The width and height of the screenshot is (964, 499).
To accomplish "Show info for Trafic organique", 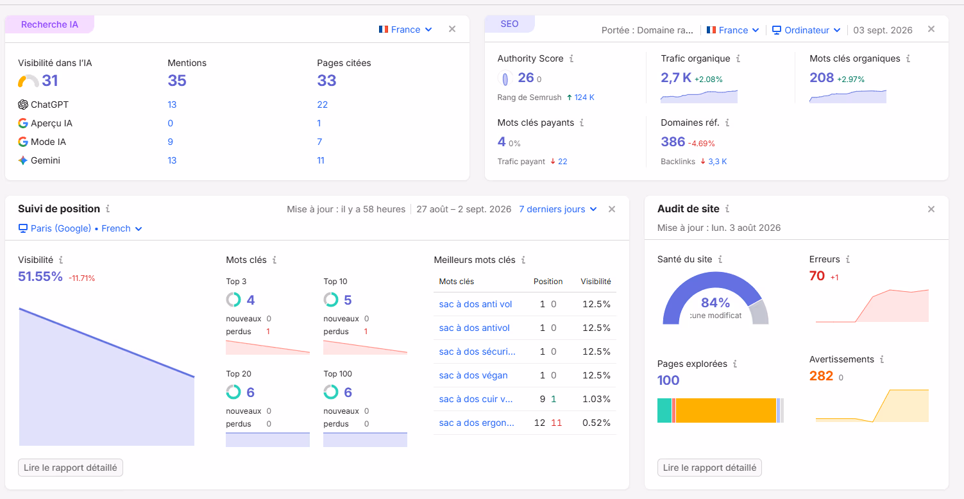I will [x=738, y=58].
